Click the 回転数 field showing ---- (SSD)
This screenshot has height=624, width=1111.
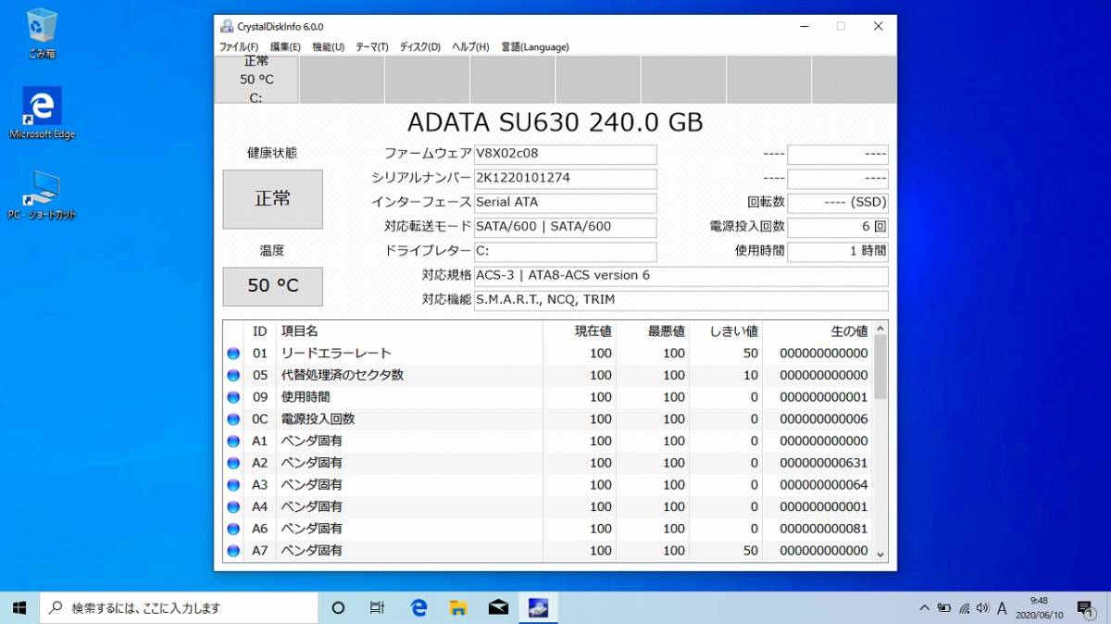point(838,203)
